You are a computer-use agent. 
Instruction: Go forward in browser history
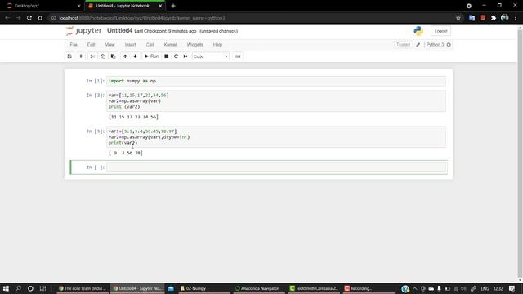pos(19,18)
